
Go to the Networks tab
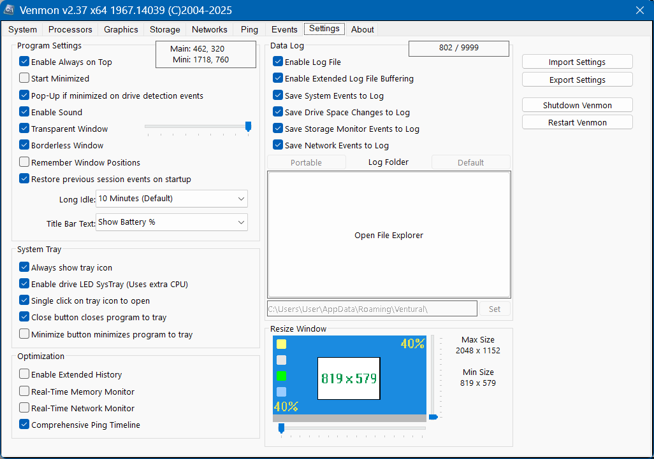click(x=209, y=29)
